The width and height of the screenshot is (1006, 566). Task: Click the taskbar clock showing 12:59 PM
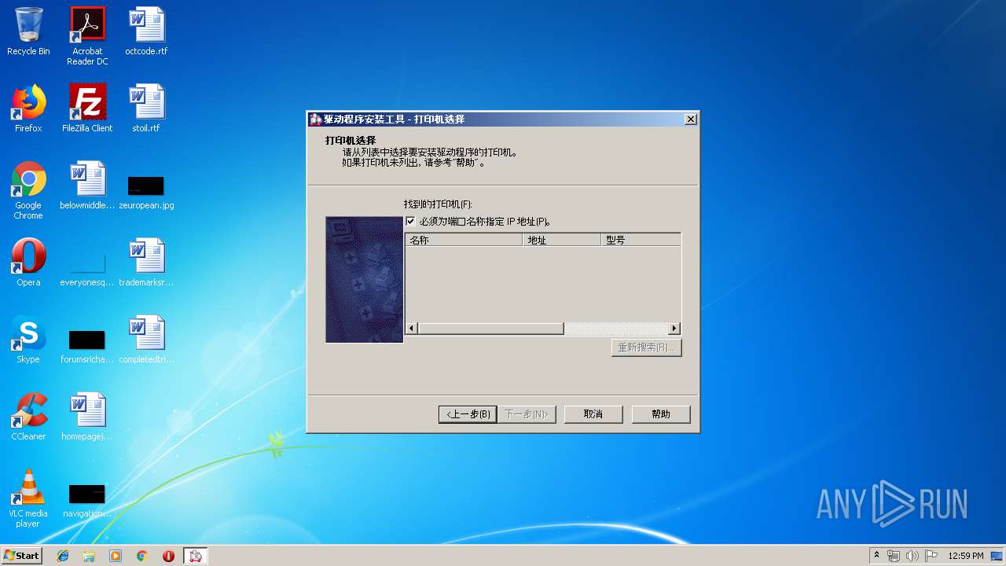click(966, 556)
